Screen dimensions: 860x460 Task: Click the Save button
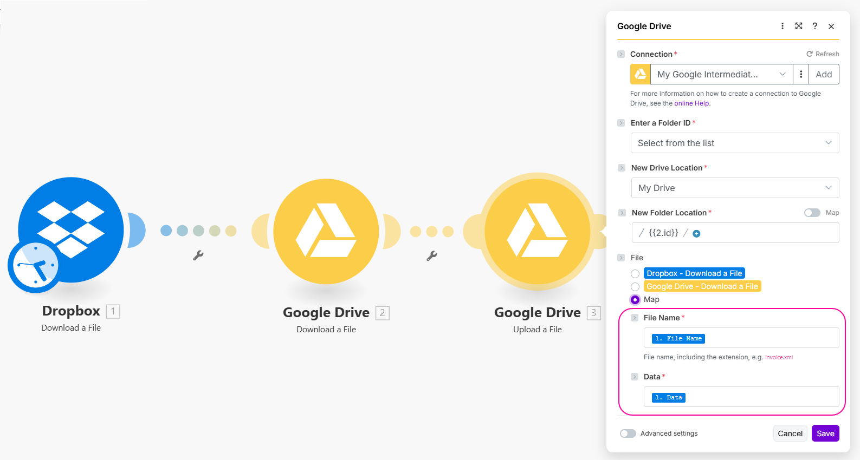825,433
